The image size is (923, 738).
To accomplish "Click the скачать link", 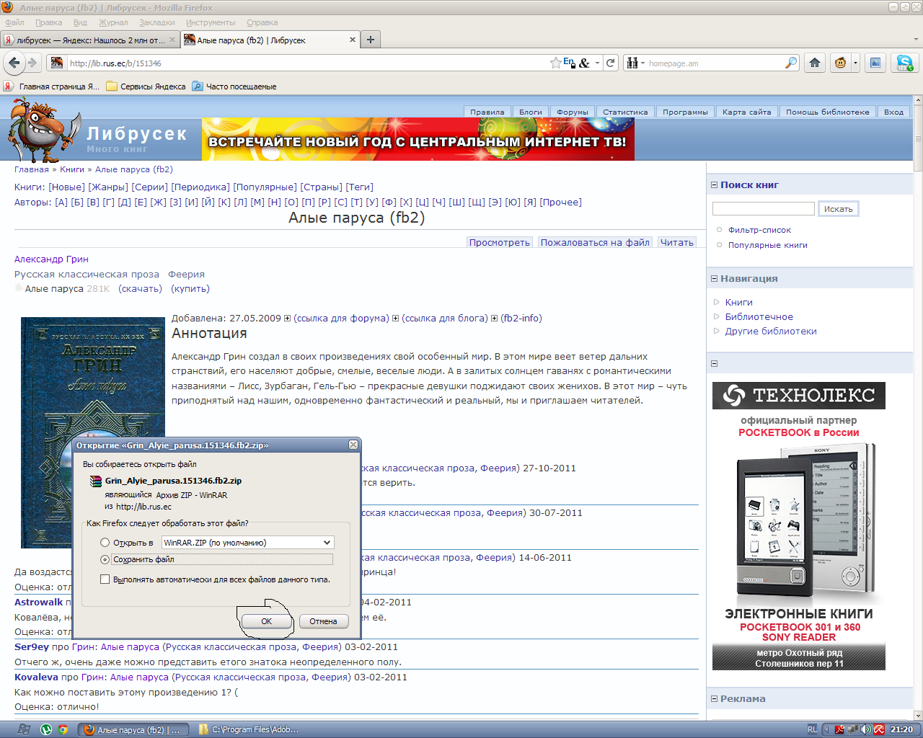I will 140,289.
